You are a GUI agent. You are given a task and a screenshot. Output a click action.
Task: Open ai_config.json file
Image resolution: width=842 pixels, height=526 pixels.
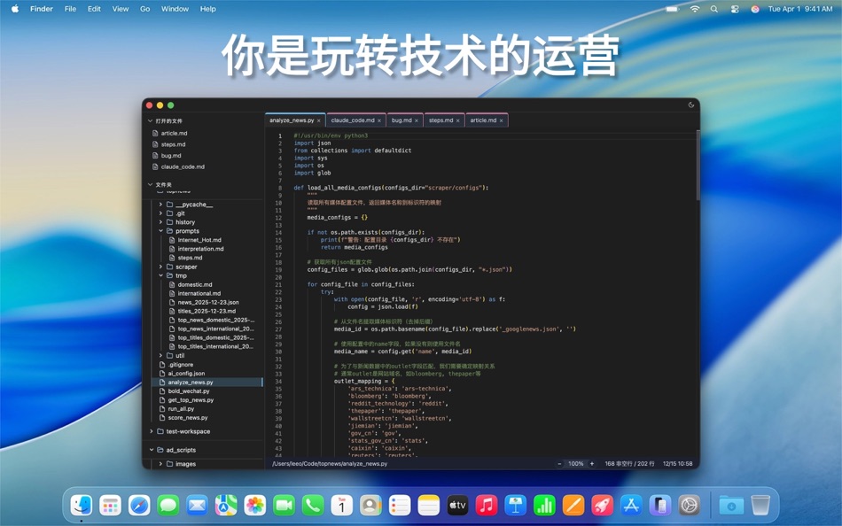pos(186,373)
